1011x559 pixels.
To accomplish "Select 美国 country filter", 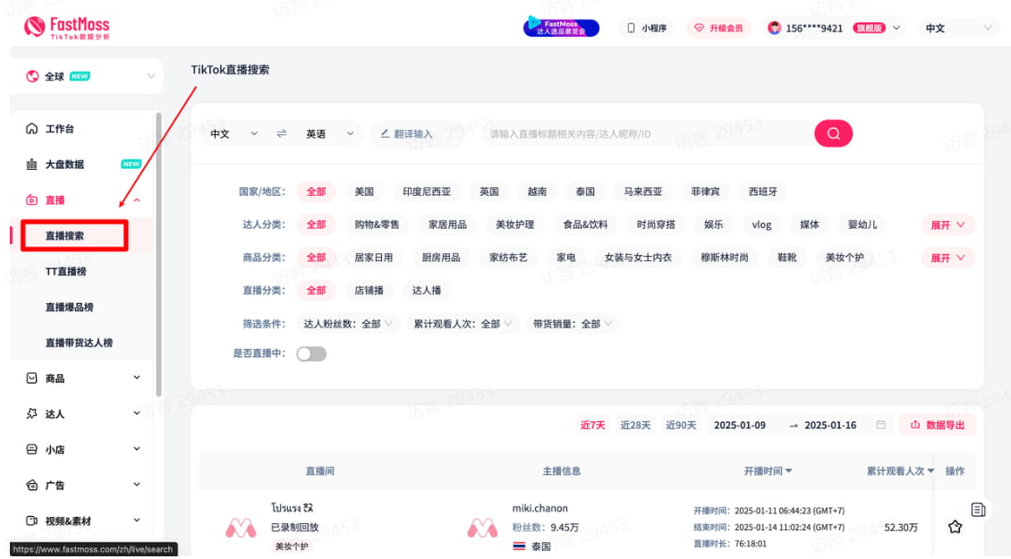I will [x=364, y=191].
